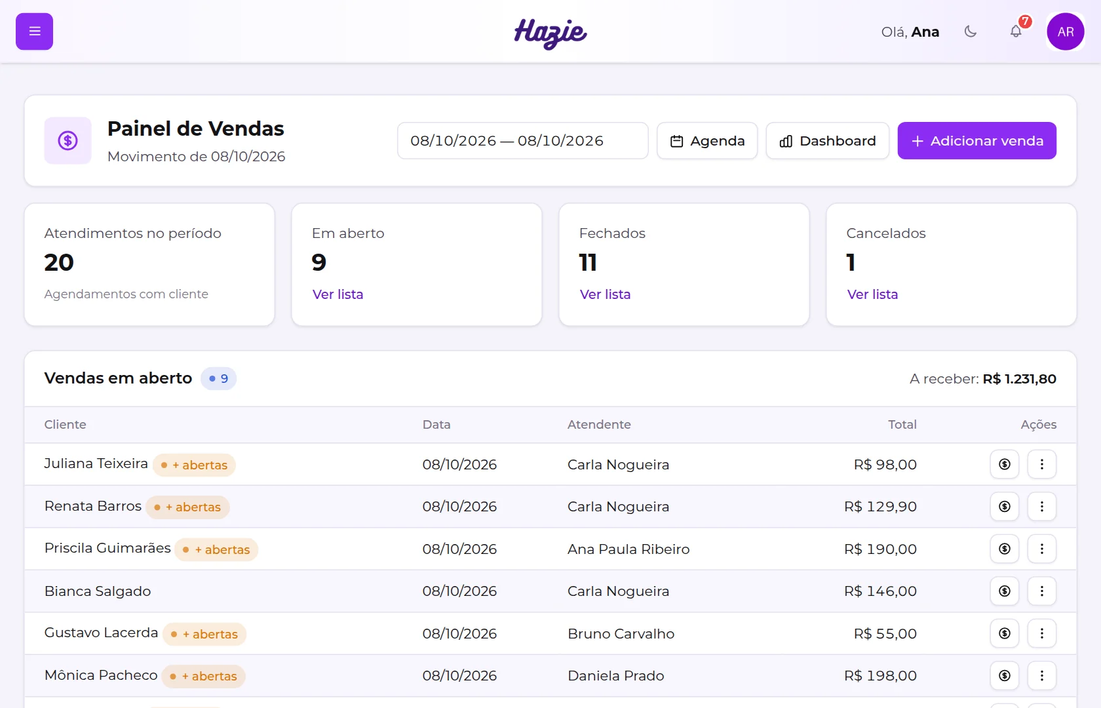Open the hamburger menu
This screenshot has width=1101, height=708.
pyautogui.click(x=34, y=31)
